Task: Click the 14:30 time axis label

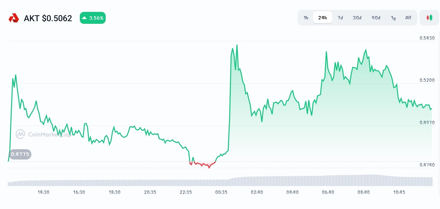Action: coord(44,192)
